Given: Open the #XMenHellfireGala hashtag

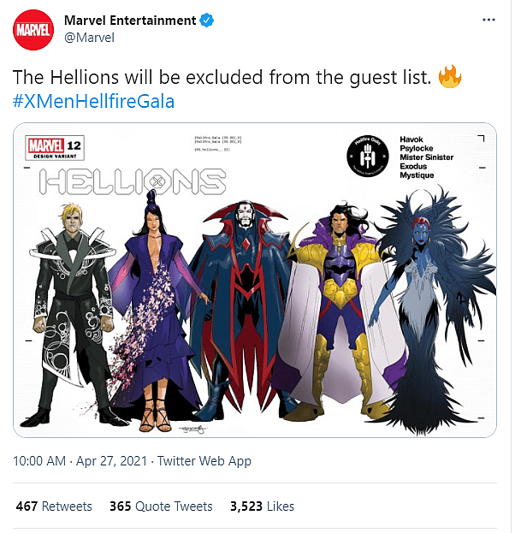Looking at the screenshot, I should coord(95,102).
